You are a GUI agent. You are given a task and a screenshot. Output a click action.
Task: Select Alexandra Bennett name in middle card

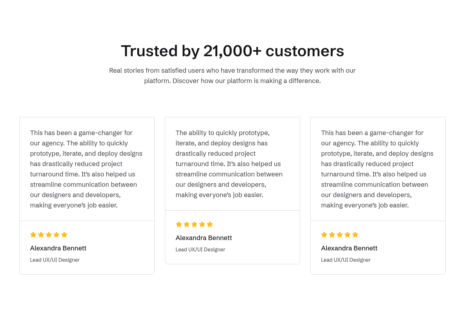[204, 238]
